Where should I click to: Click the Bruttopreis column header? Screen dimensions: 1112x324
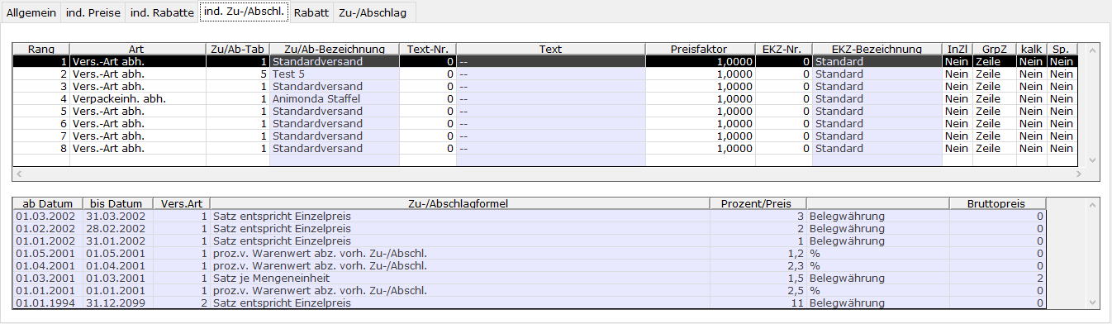coord(996,203)
